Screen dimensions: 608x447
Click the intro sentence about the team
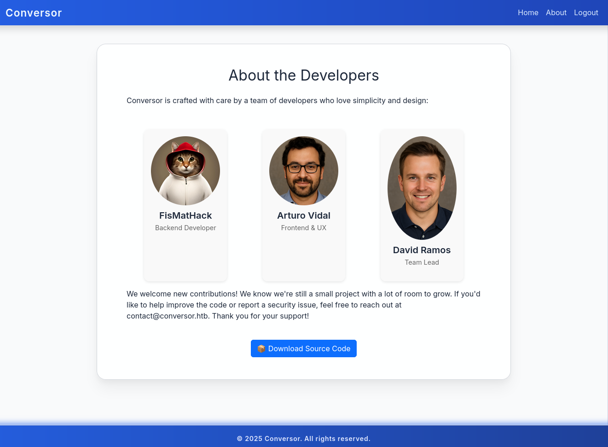pos(277,100)
